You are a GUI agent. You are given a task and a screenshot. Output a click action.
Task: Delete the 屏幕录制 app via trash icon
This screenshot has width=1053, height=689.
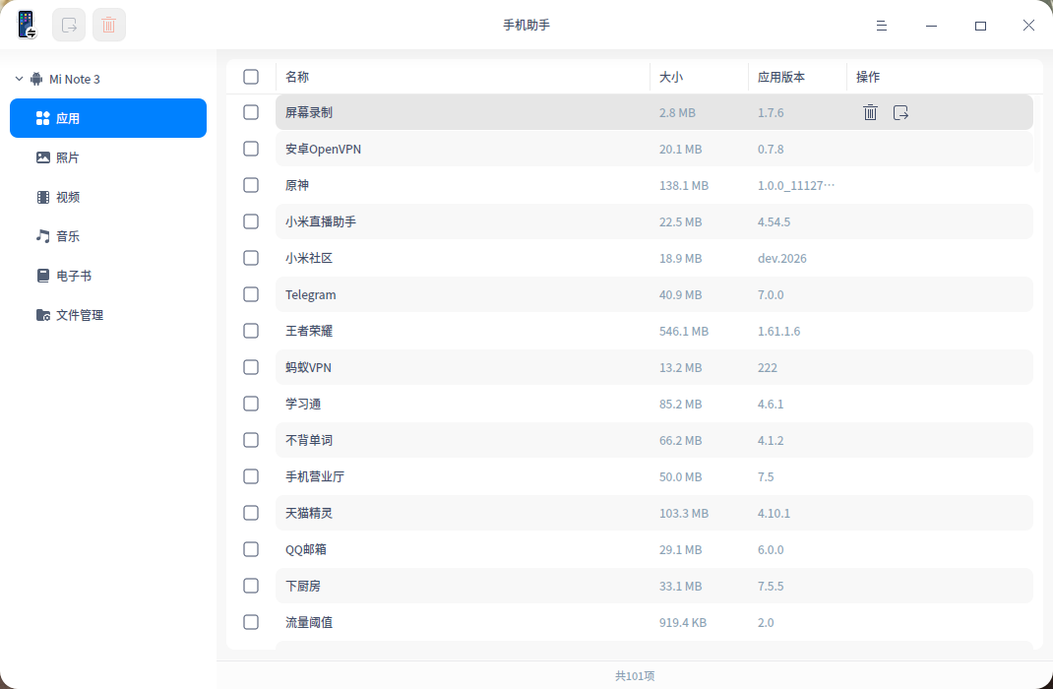(x=870, y=112)
